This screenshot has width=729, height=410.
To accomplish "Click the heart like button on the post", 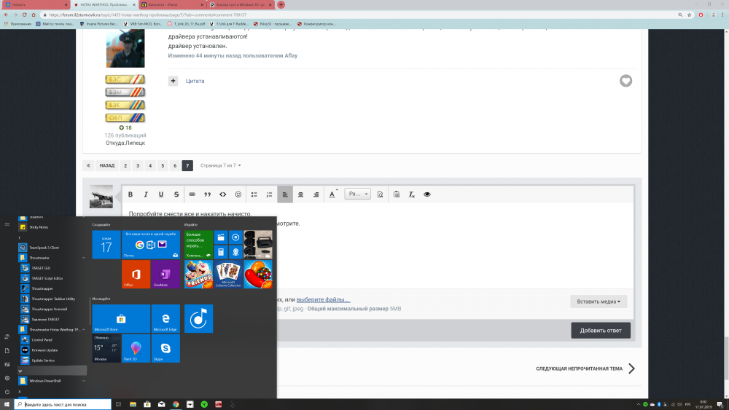I will point(625,81).
